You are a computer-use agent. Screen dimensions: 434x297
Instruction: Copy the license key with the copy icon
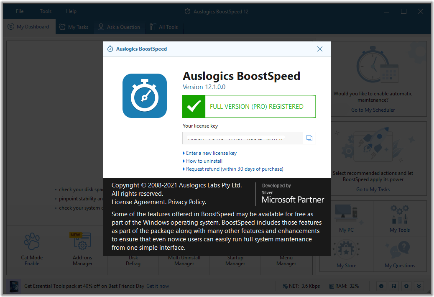click(x=309, y=138)
